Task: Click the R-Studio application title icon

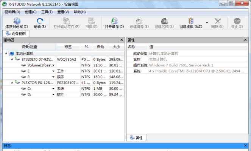Action: pos(5,4)
